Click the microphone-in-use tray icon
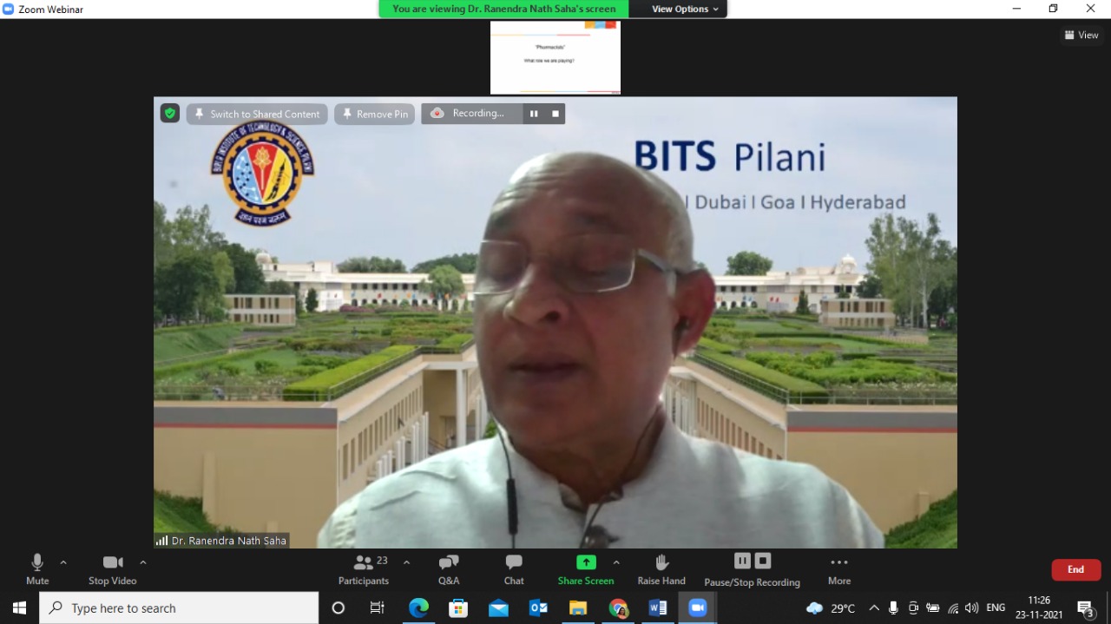The width and height of the screenshot is (1111, 624). pyautogui.click(x=893, y=608)
